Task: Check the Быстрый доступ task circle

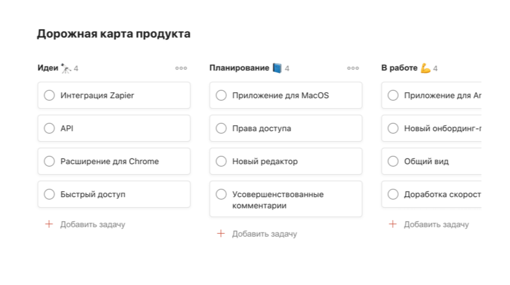Action: [50, 194]
